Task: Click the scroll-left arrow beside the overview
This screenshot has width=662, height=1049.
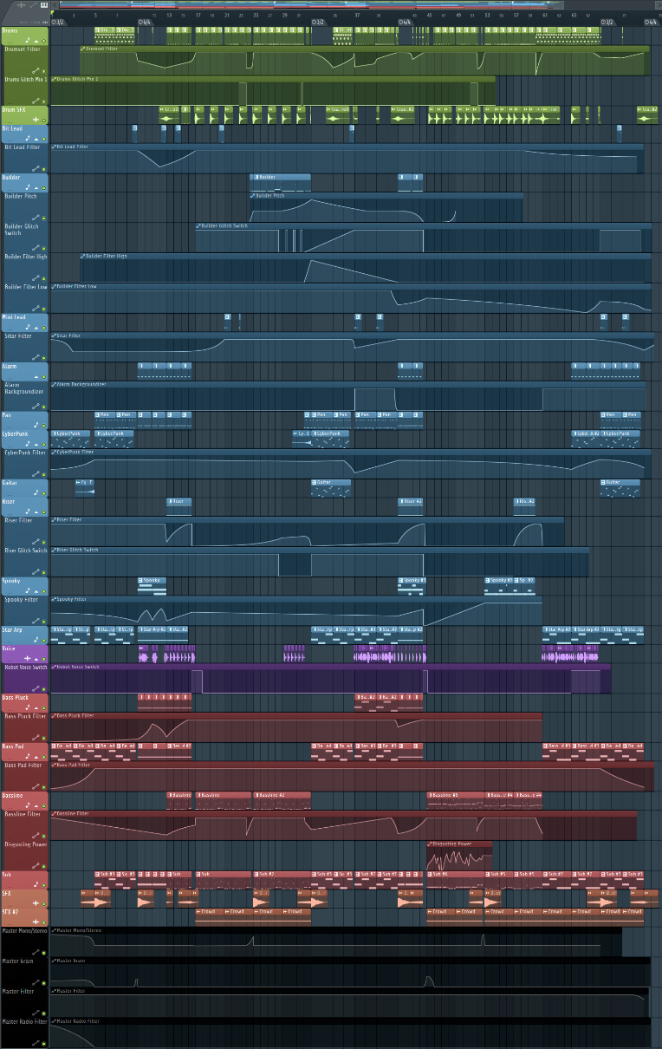Action: click(x=55, y=5)
